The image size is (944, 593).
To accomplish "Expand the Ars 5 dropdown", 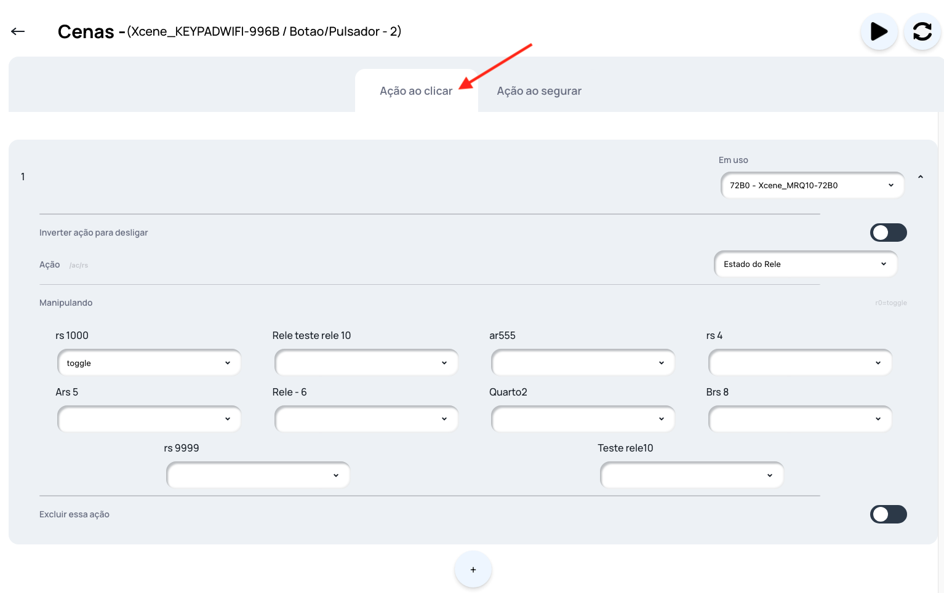I will click(149, 419).
